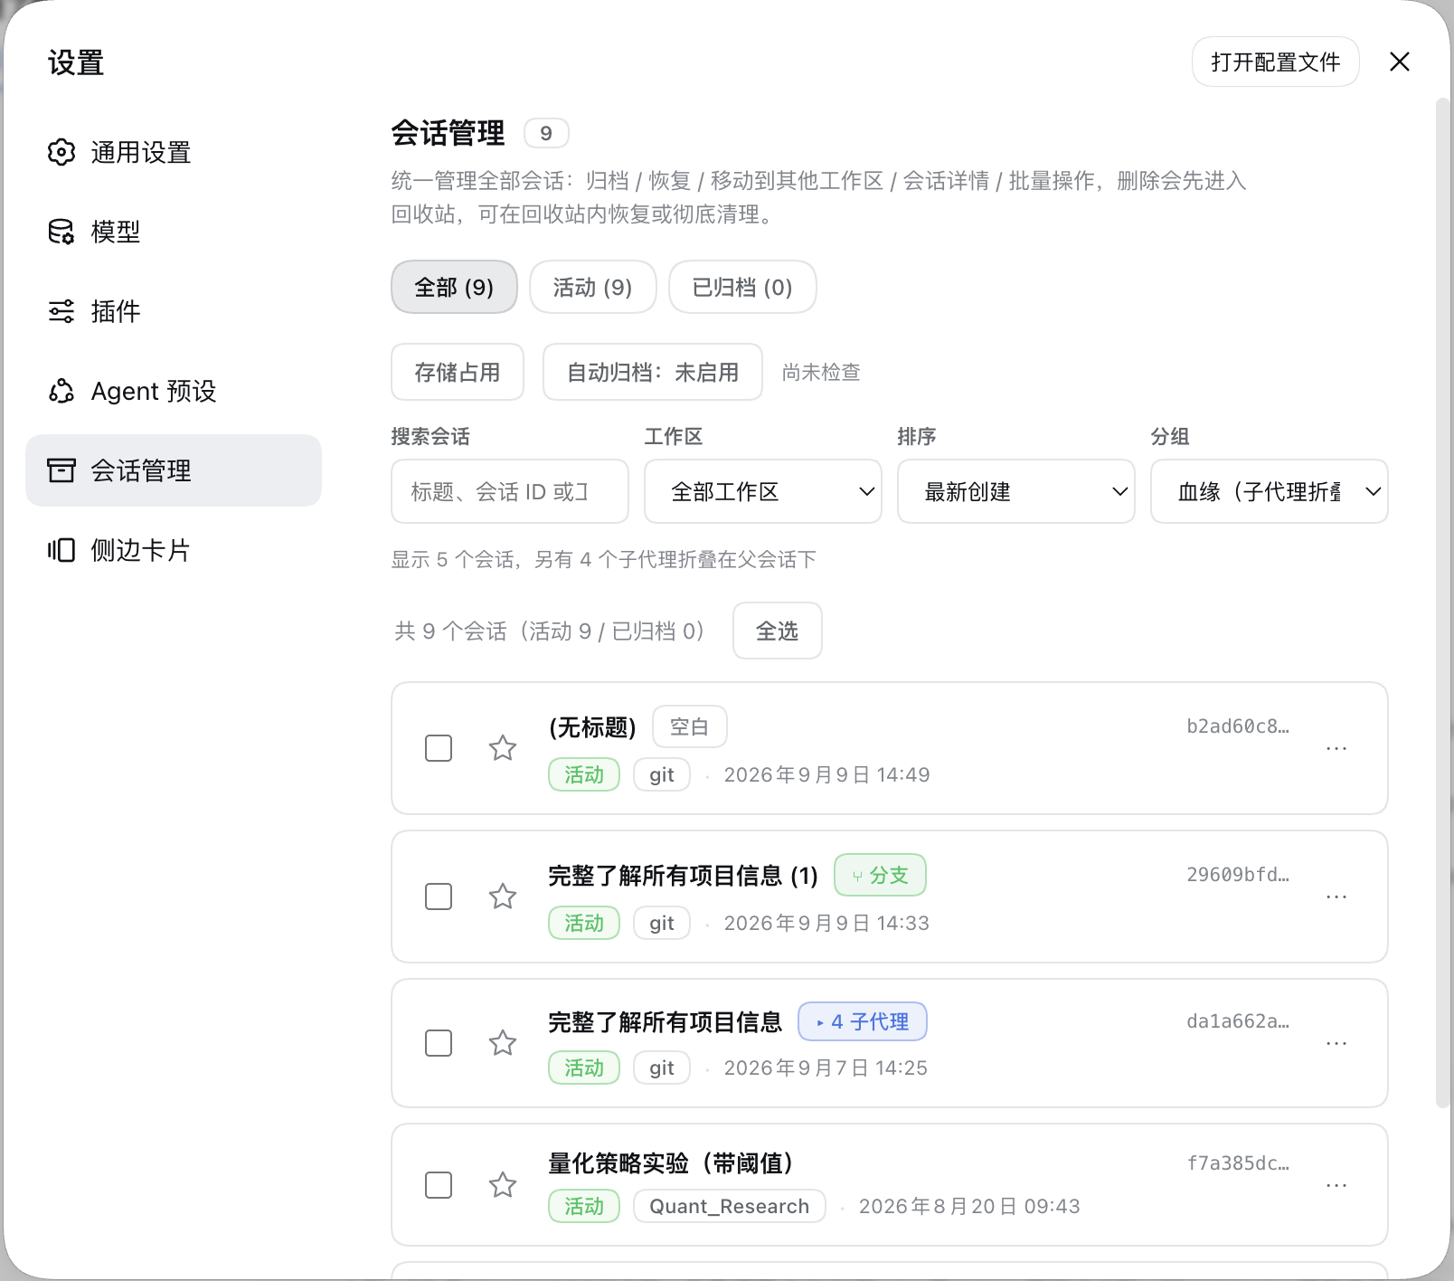Click the 插件 sliders icon
Image resolution: width=1454 pixels, height=1281 pixels.
point(61,311)
